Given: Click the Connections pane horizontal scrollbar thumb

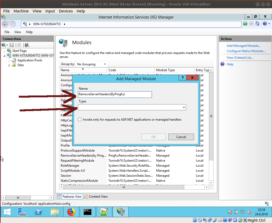Looking at the screenshot, I should click(18, 198).
